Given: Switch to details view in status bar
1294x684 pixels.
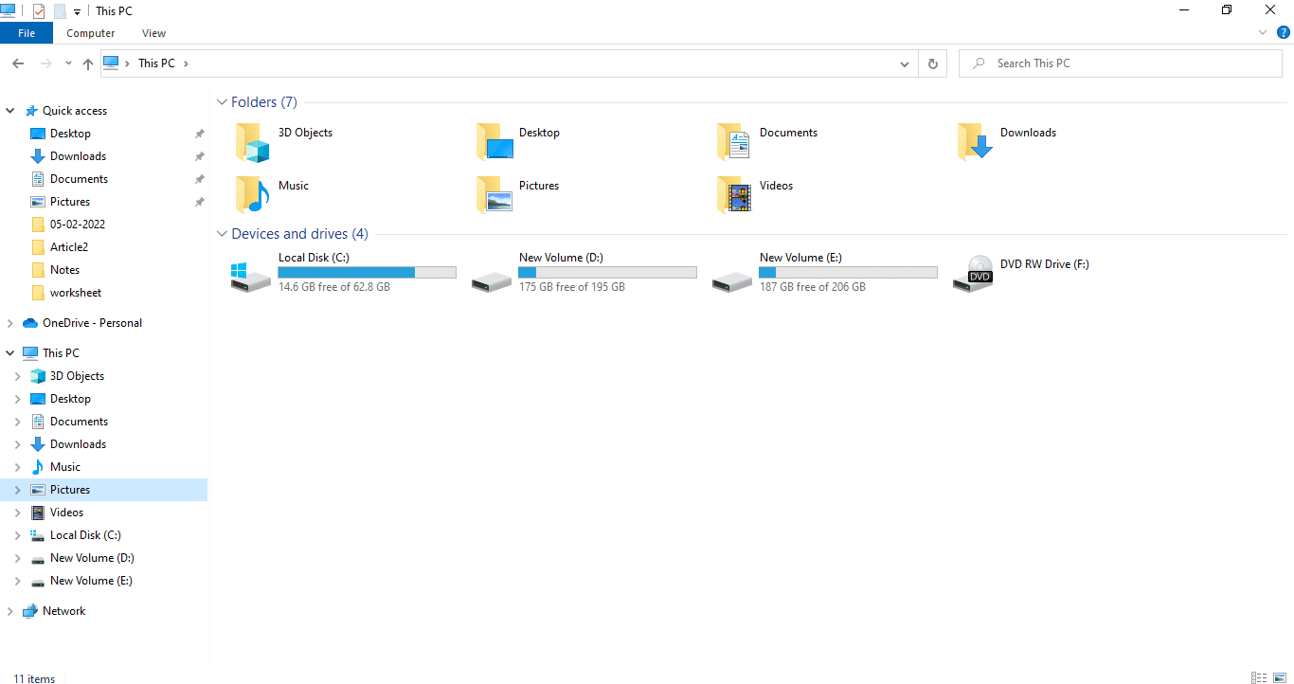Looking at the screenshot, I should pyautogui.click(x=1257, y=678).
